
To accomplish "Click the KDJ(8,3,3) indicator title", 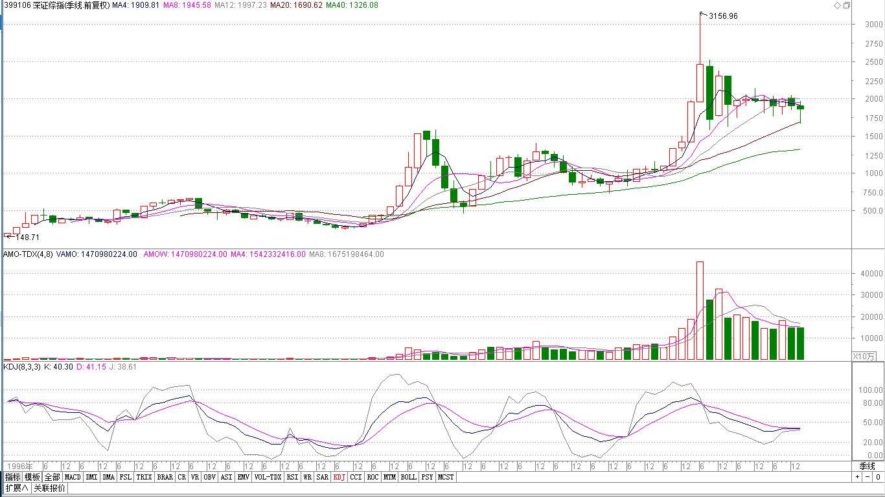I will [22, 367].
